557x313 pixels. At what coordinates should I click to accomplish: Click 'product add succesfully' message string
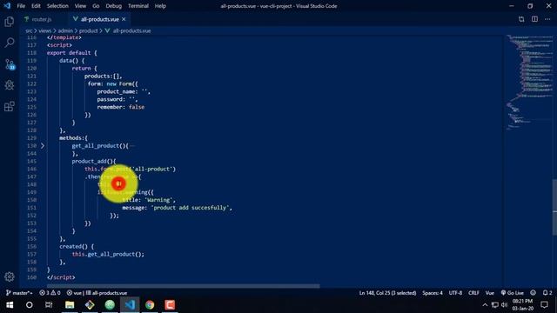tap(191, 208)
